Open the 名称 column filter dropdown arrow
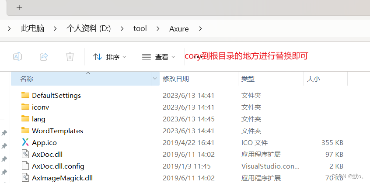Viewport: 370px width, 183px height. pyautogui.click(x=155, y=79)
